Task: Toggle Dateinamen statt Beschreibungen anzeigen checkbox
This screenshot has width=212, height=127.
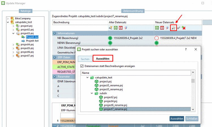Action: point(82,66)
